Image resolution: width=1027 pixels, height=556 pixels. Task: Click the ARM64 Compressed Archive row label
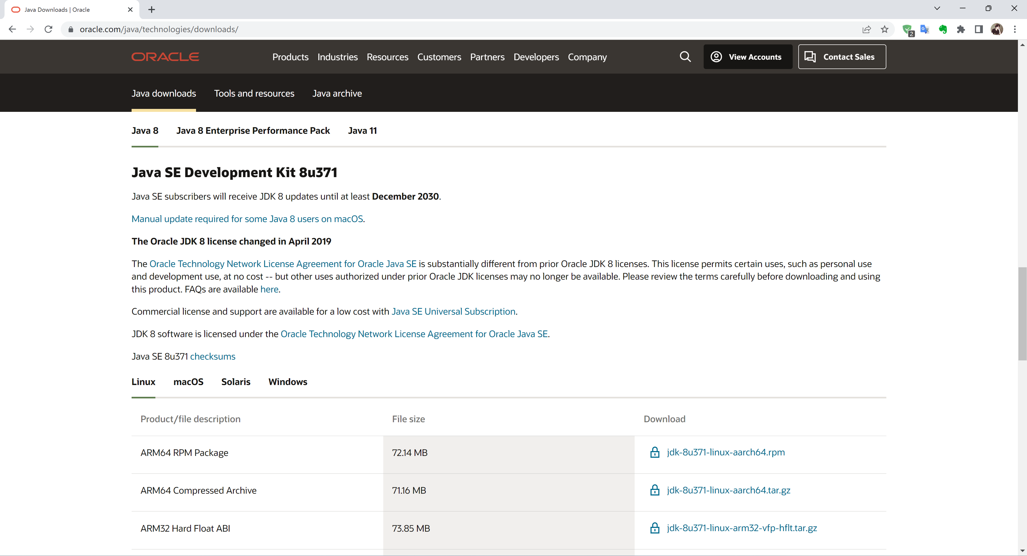click(x=198, y=491)
